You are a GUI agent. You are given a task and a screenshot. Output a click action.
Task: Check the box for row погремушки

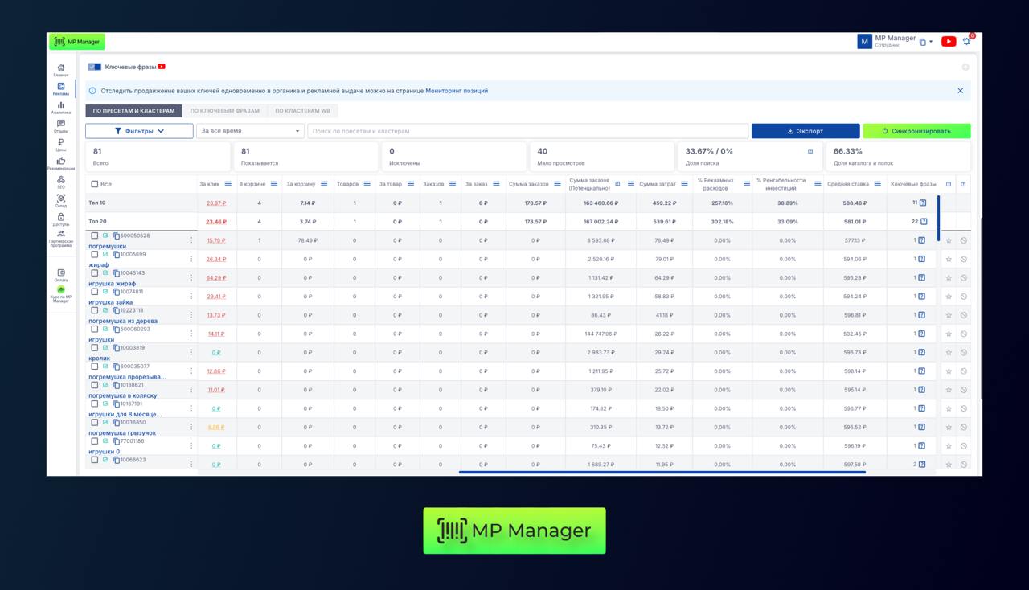click(x=95, y=236)
